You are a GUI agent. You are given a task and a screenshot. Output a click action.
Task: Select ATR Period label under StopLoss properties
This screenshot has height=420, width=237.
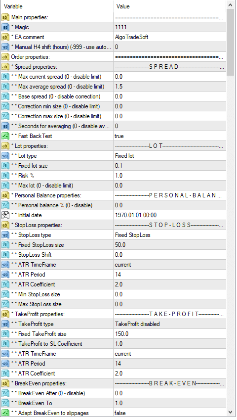[28, 275]
